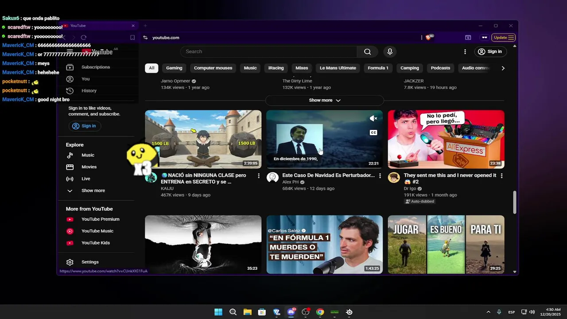Select the Music filter chip
This screenshot has width=567, height=319.
point(250,68)
